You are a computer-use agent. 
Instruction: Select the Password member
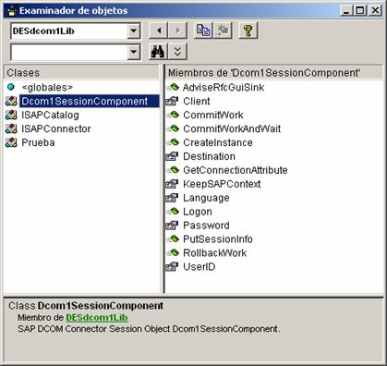pyautogui.click(x=206, y=226)
